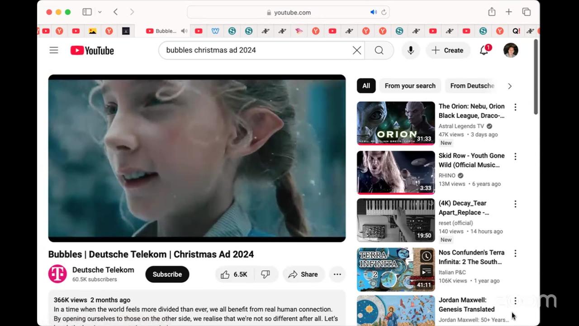Viewport: 579px width, 326px height.
Task: Open the Safari share menu
Action: (x=492, y=12)
